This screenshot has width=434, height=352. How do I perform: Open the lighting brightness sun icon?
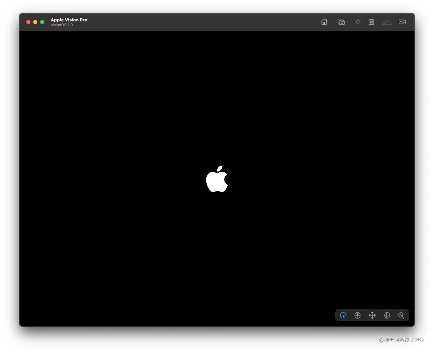(x=358, y=22)
